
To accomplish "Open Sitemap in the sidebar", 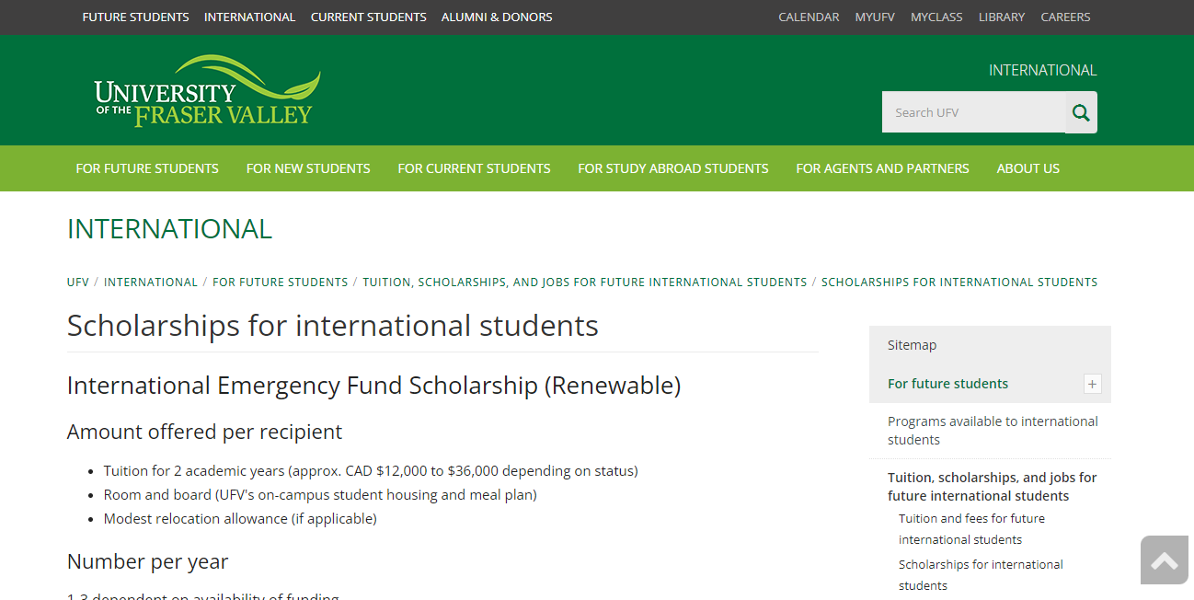I will 912,345.
